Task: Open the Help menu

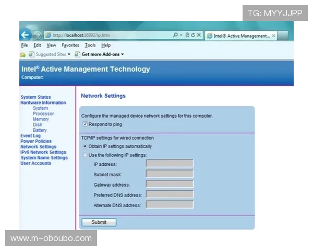Action: (x=106, y=45)
